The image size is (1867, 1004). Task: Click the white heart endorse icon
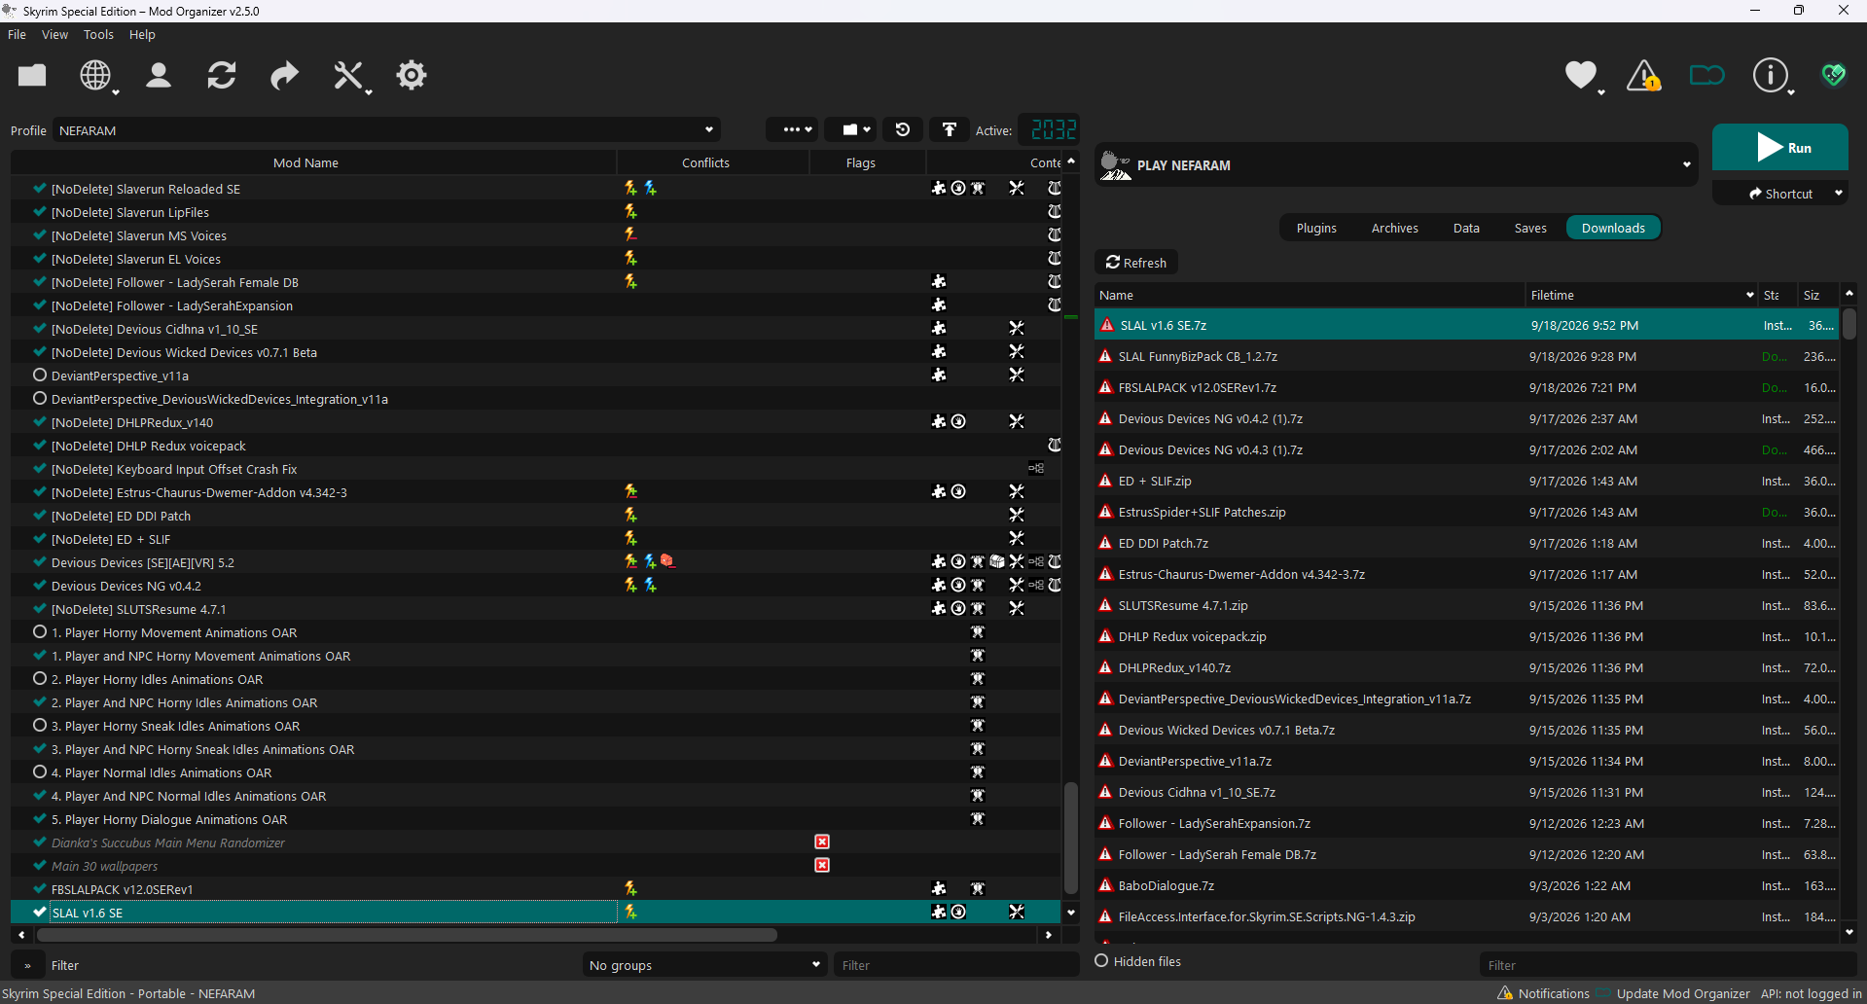[1581, 75]
